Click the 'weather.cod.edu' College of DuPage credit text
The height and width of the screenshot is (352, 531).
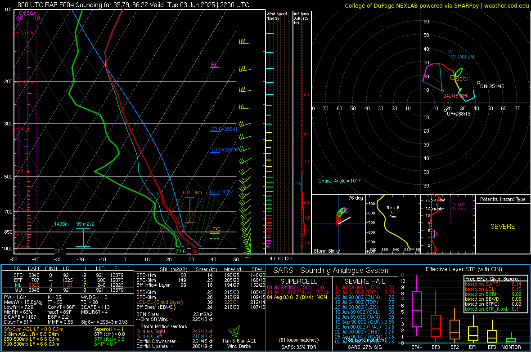tap(436, 5)
